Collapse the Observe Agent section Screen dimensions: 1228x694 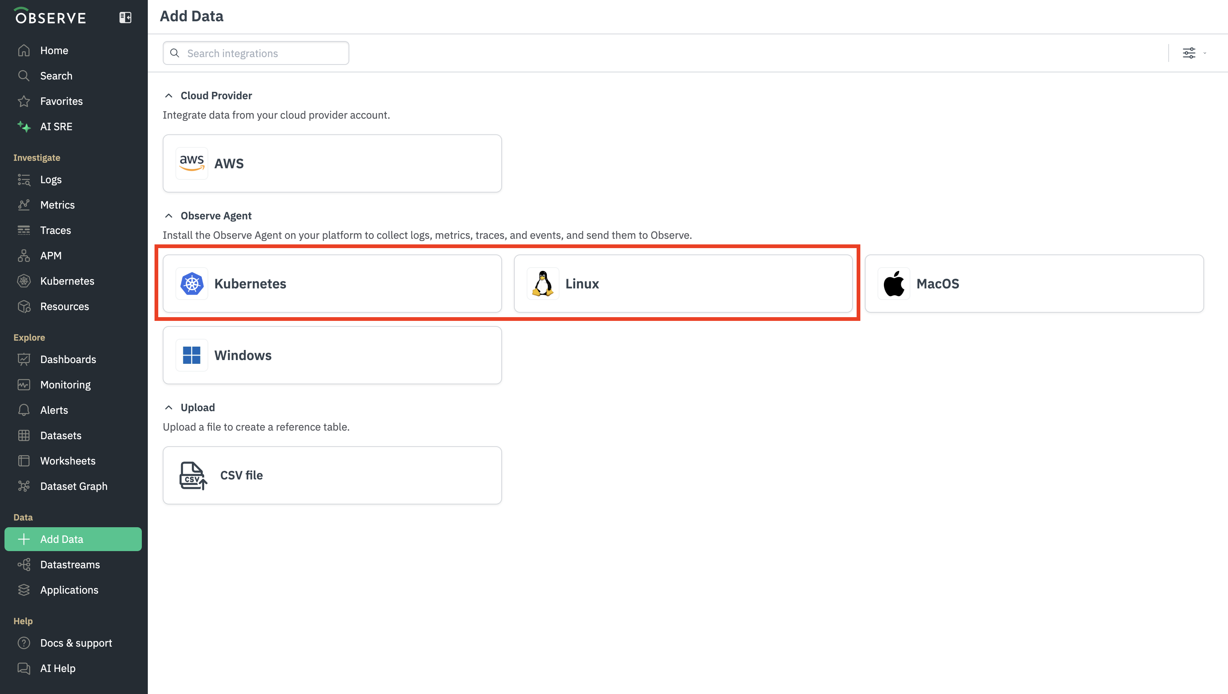click(169, 216)
